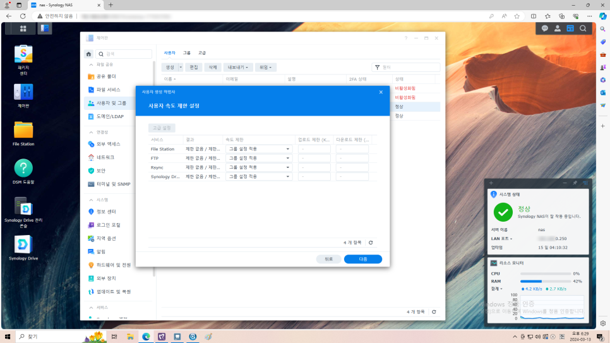The image size is (610, 343).
Task: Open Synology Drive Admin Console icon
Action: pos(23,212)
